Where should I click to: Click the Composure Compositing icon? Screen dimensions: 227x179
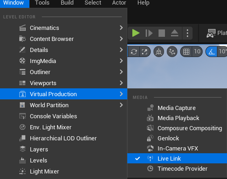[x=150, y=128]
